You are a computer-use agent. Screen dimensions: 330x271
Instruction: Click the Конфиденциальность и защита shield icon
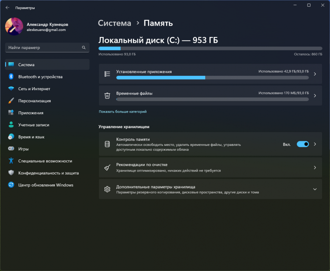(x=11, y=173)
